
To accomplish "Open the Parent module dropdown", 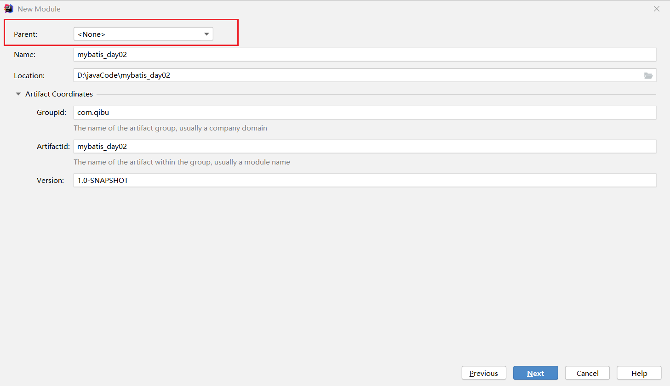I will tap(143, 34).
